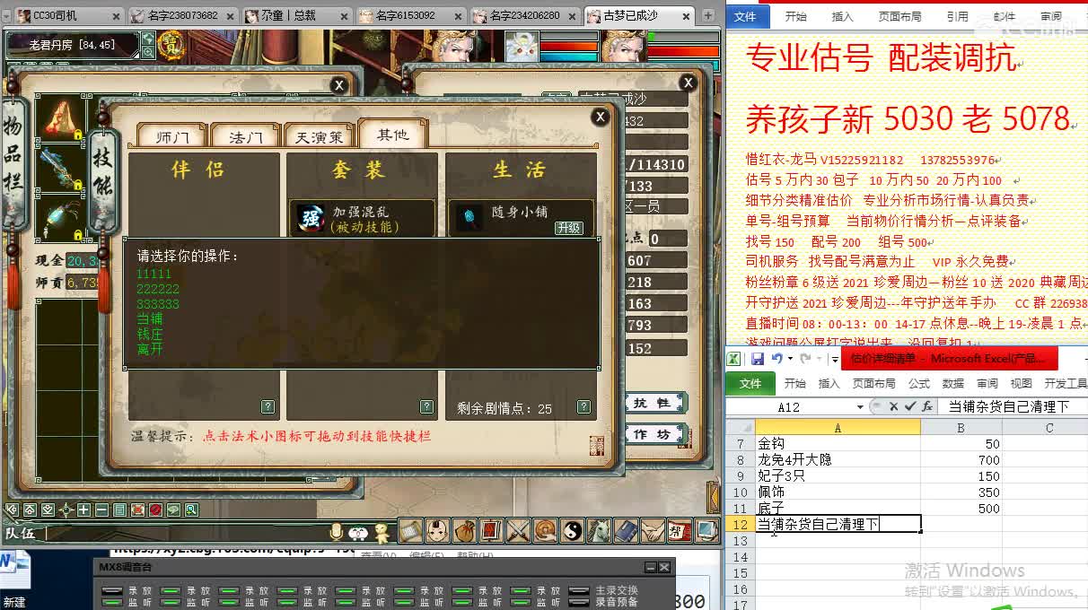Screen dimensions: 1088x610
Task: Open the Word 引用 ribbon tab
Action: pyautogui.click(x=957, y=16)
